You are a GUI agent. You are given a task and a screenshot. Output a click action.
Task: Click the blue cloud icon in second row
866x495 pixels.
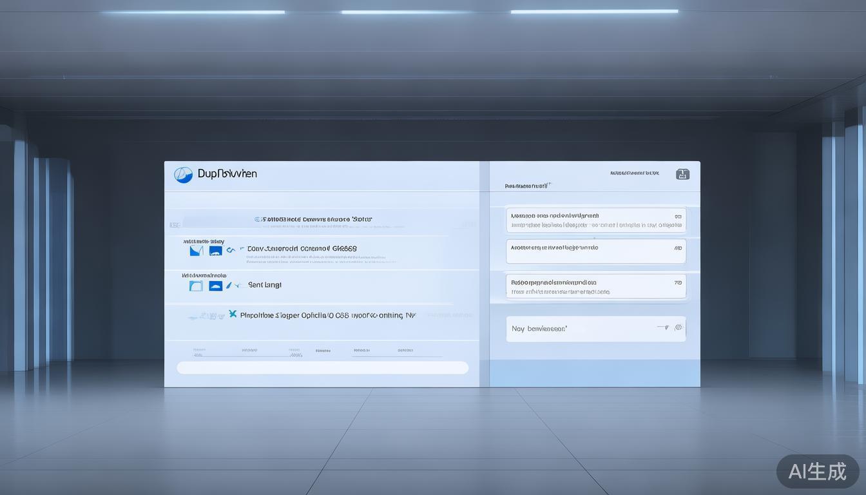216,251
